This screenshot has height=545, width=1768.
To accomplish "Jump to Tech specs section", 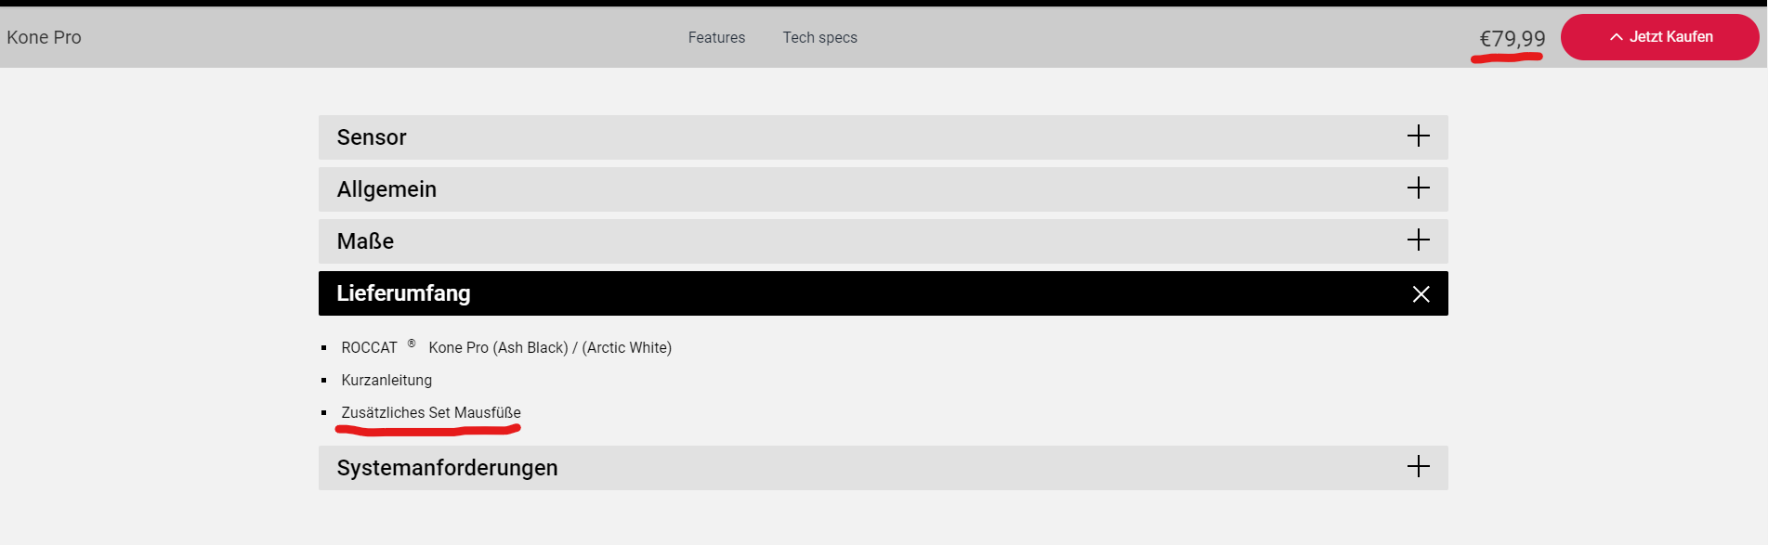I will tap(819, 38).
